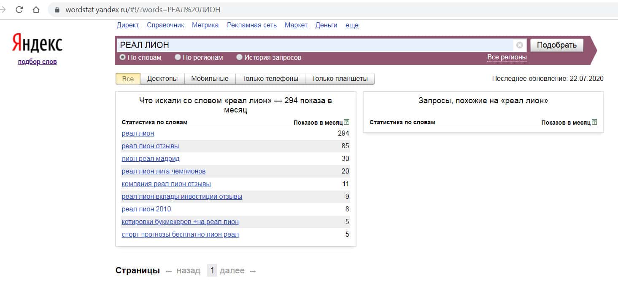Open the 'Все регионы' region selector
Viewport: 618px width, 283px height.
507,57
